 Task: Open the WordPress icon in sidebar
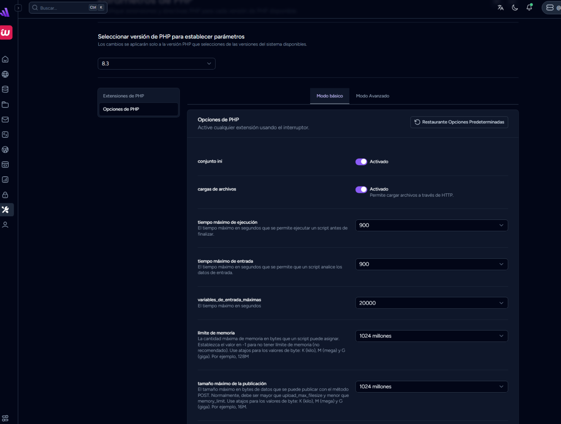pos(5,150)
